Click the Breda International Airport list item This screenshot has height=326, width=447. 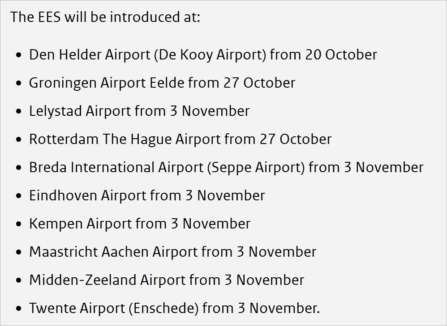click(226, 168)
